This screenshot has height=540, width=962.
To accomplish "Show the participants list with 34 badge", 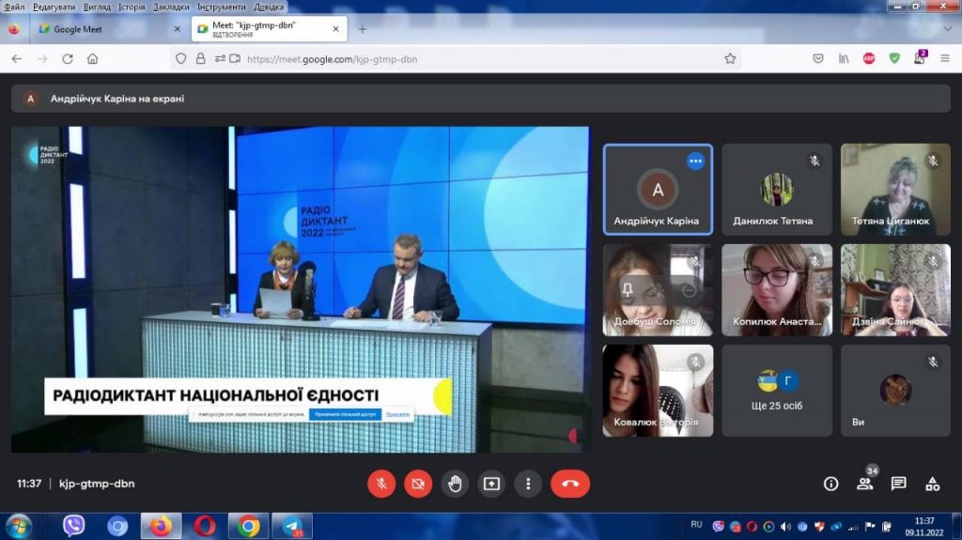I will click(x=864, y=484).
